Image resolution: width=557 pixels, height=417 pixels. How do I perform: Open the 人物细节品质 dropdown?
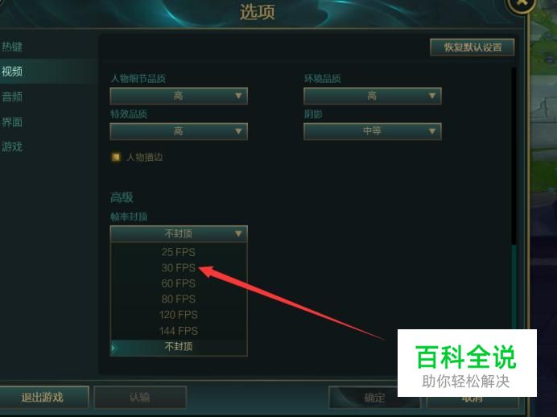(179, 96)
